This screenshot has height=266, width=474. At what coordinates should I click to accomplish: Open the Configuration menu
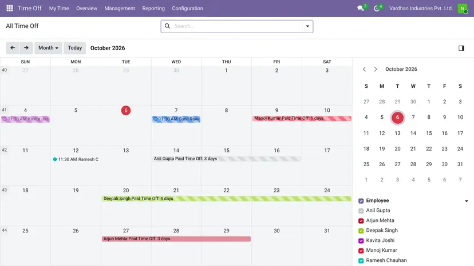pyautogui.click(x=187, y=9)
